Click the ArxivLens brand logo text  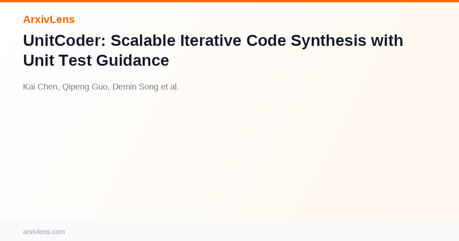pyautogui.click(x=49, y=19)
